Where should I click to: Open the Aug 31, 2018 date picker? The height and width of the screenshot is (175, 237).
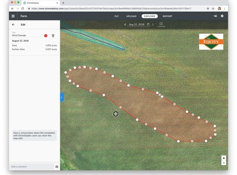pos(139,25)
